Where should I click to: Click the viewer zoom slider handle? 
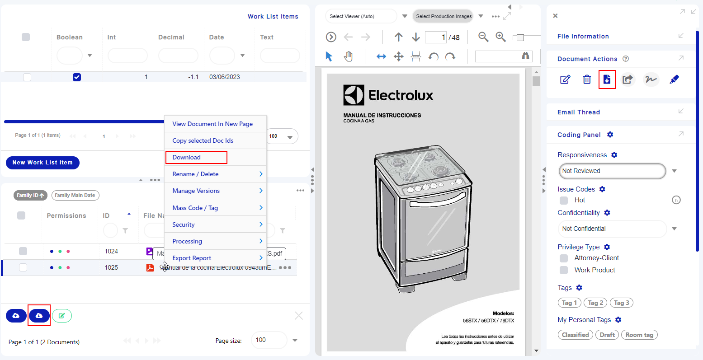(x=520, y=37)
